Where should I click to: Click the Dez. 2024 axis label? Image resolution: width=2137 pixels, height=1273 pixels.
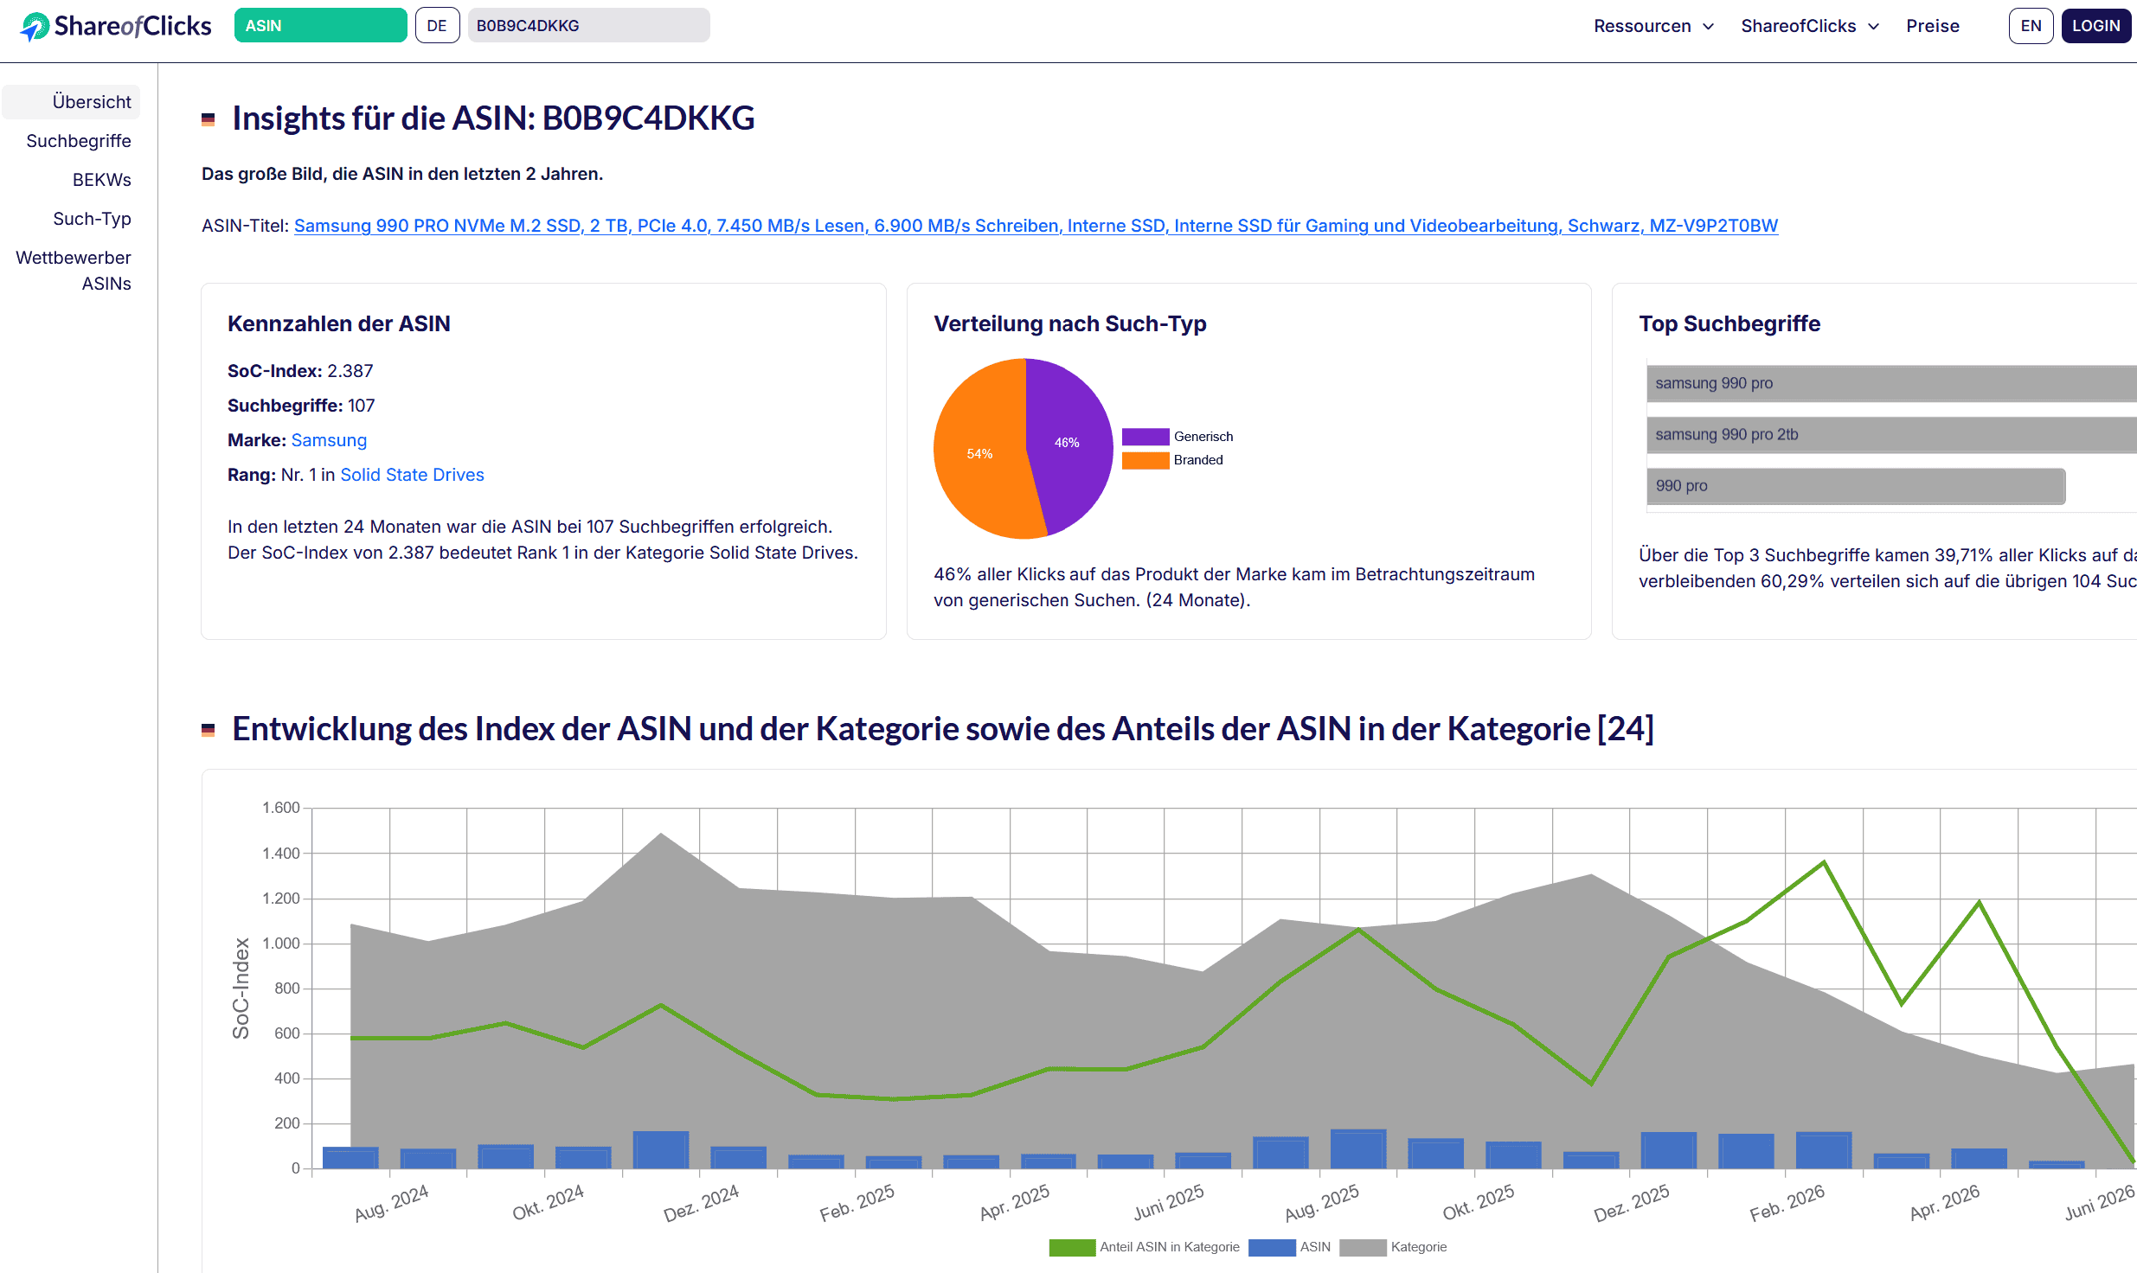(702, 1202)
